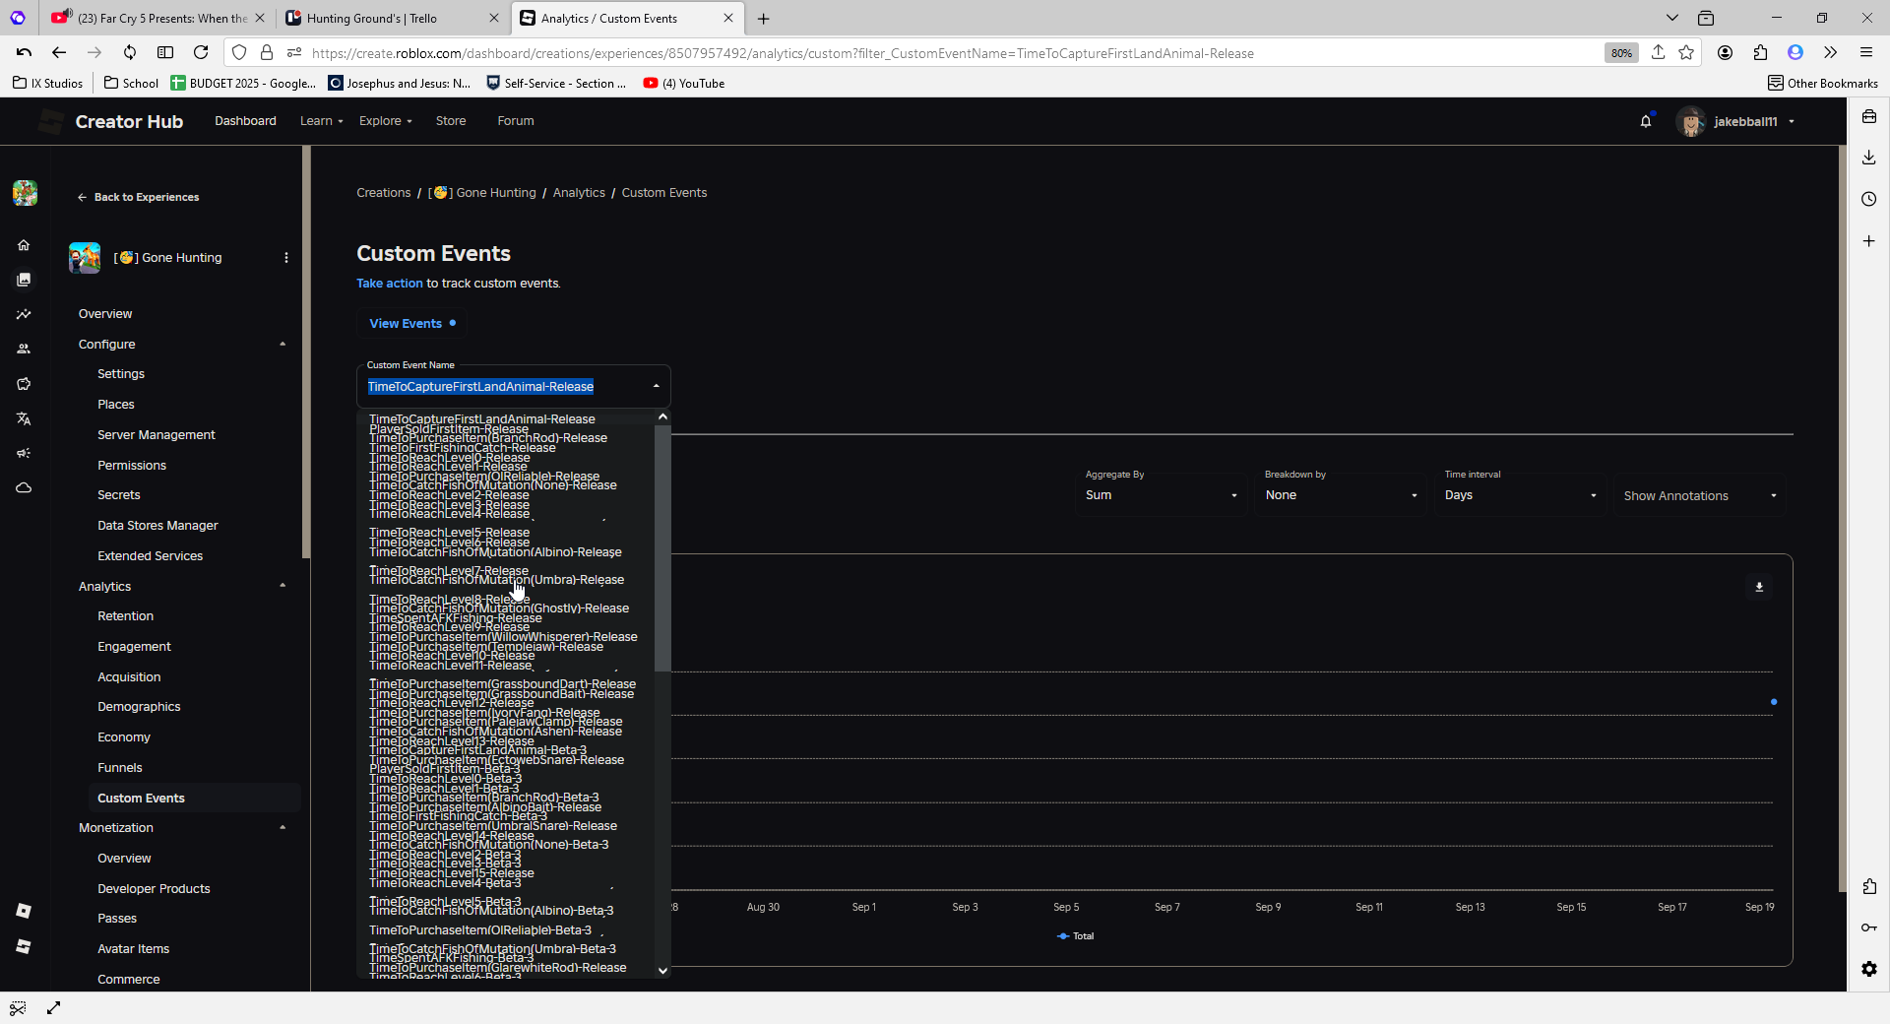Adjust the 80% zoom indicator in address bar
Image resolution: width=1890 pixels, height=1024 pixels.
[x=1620, y=52]
